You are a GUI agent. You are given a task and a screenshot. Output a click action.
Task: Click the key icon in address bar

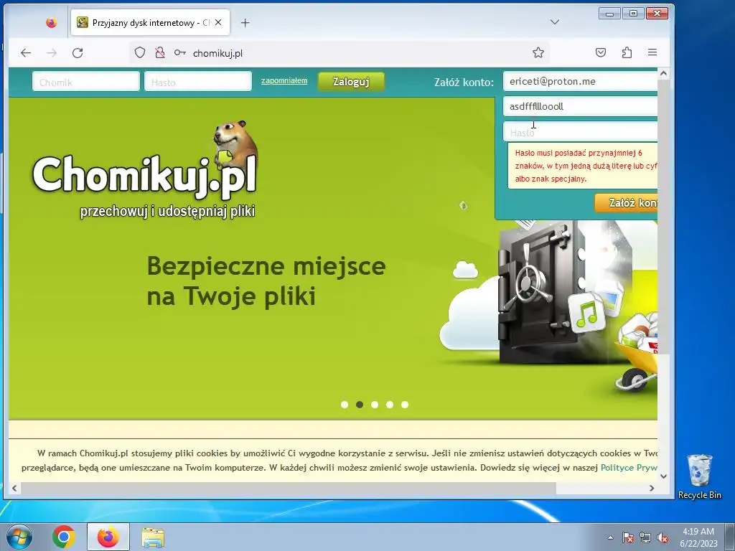coord(179,53)
